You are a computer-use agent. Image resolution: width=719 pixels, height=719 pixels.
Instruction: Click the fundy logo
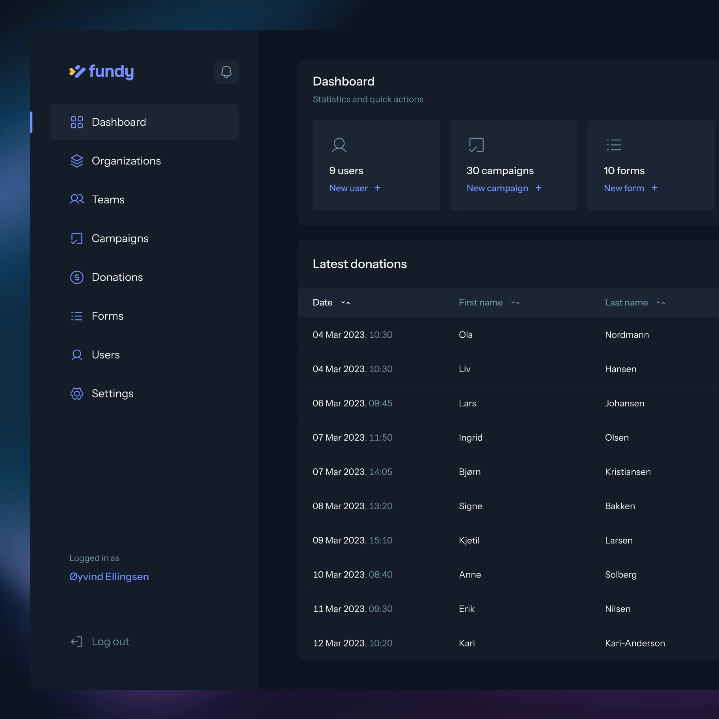pyautogui.click(x=102, y=72)
